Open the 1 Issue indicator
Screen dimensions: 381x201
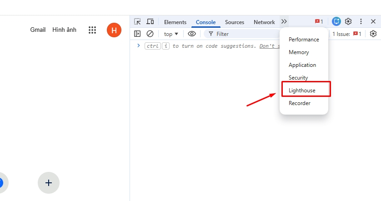click(x=347, y=34)
